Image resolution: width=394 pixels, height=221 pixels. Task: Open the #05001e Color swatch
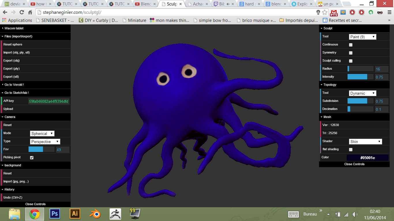click(367, 158)
